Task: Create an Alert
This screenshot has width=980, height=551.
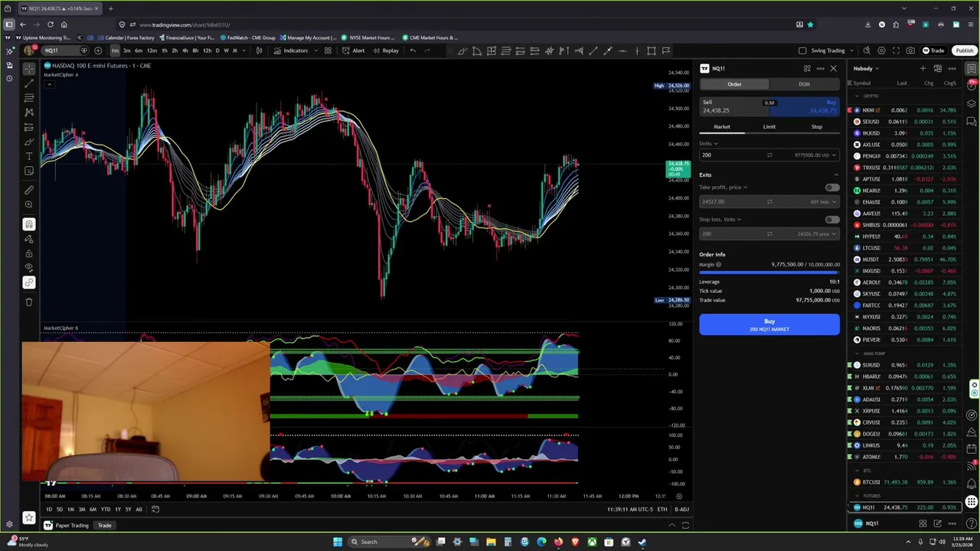Action: pyautogui.click(x=354, y=51)
